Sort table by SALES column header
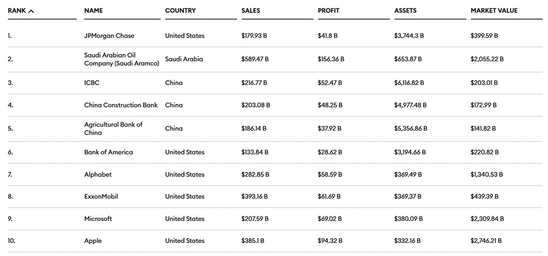 coord(251,11)
